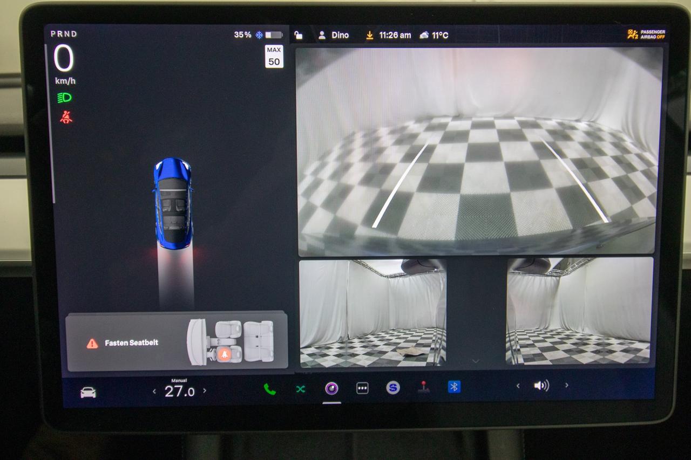
Task: Mute using the volume speaker icon
Action: [541, 385]
